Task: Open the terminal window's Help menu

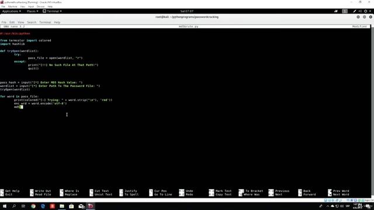Action: click(x=57, y=22)
